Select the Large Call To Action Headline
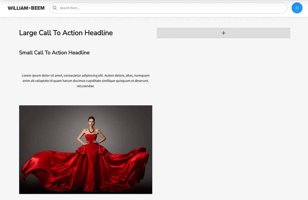The image size is (308, 200). click(66, 33)
